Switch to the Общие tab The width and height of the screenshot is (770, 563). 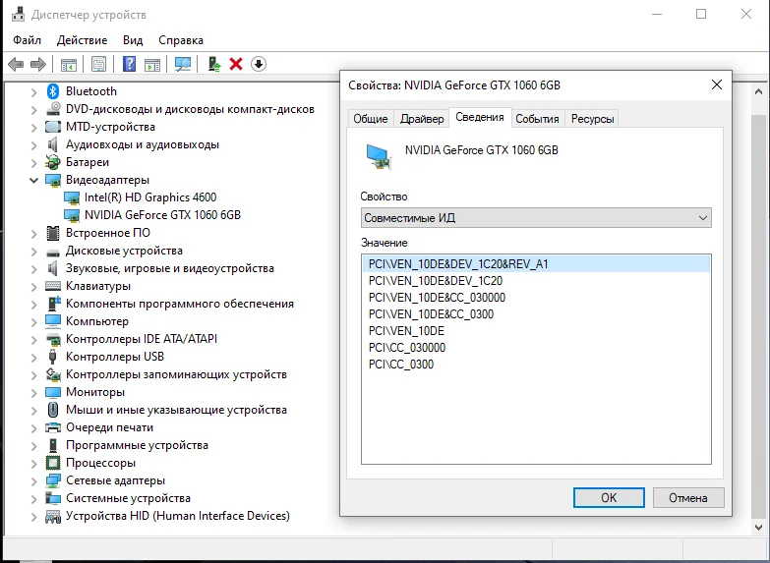[x=371, y=119]
